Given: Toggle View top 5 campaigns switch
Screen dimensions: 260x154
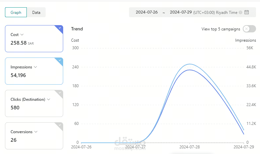Looking at the screenshot, I should coord(249,29).
